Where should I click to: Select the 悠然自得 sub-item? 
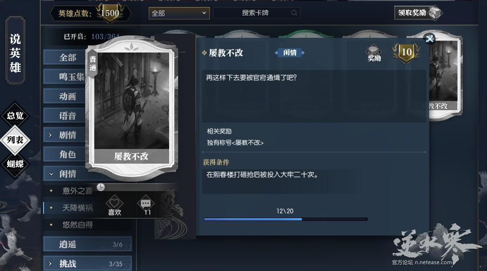pyautogui.click(x=78, y=225)
